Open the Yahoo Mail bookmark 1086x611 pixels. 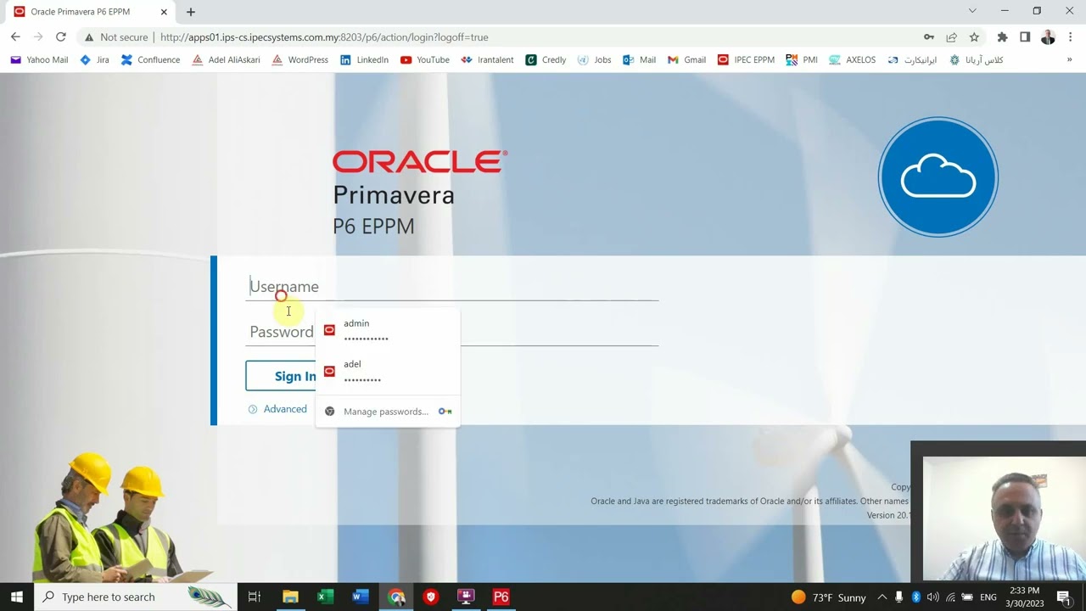click(39, 60)
